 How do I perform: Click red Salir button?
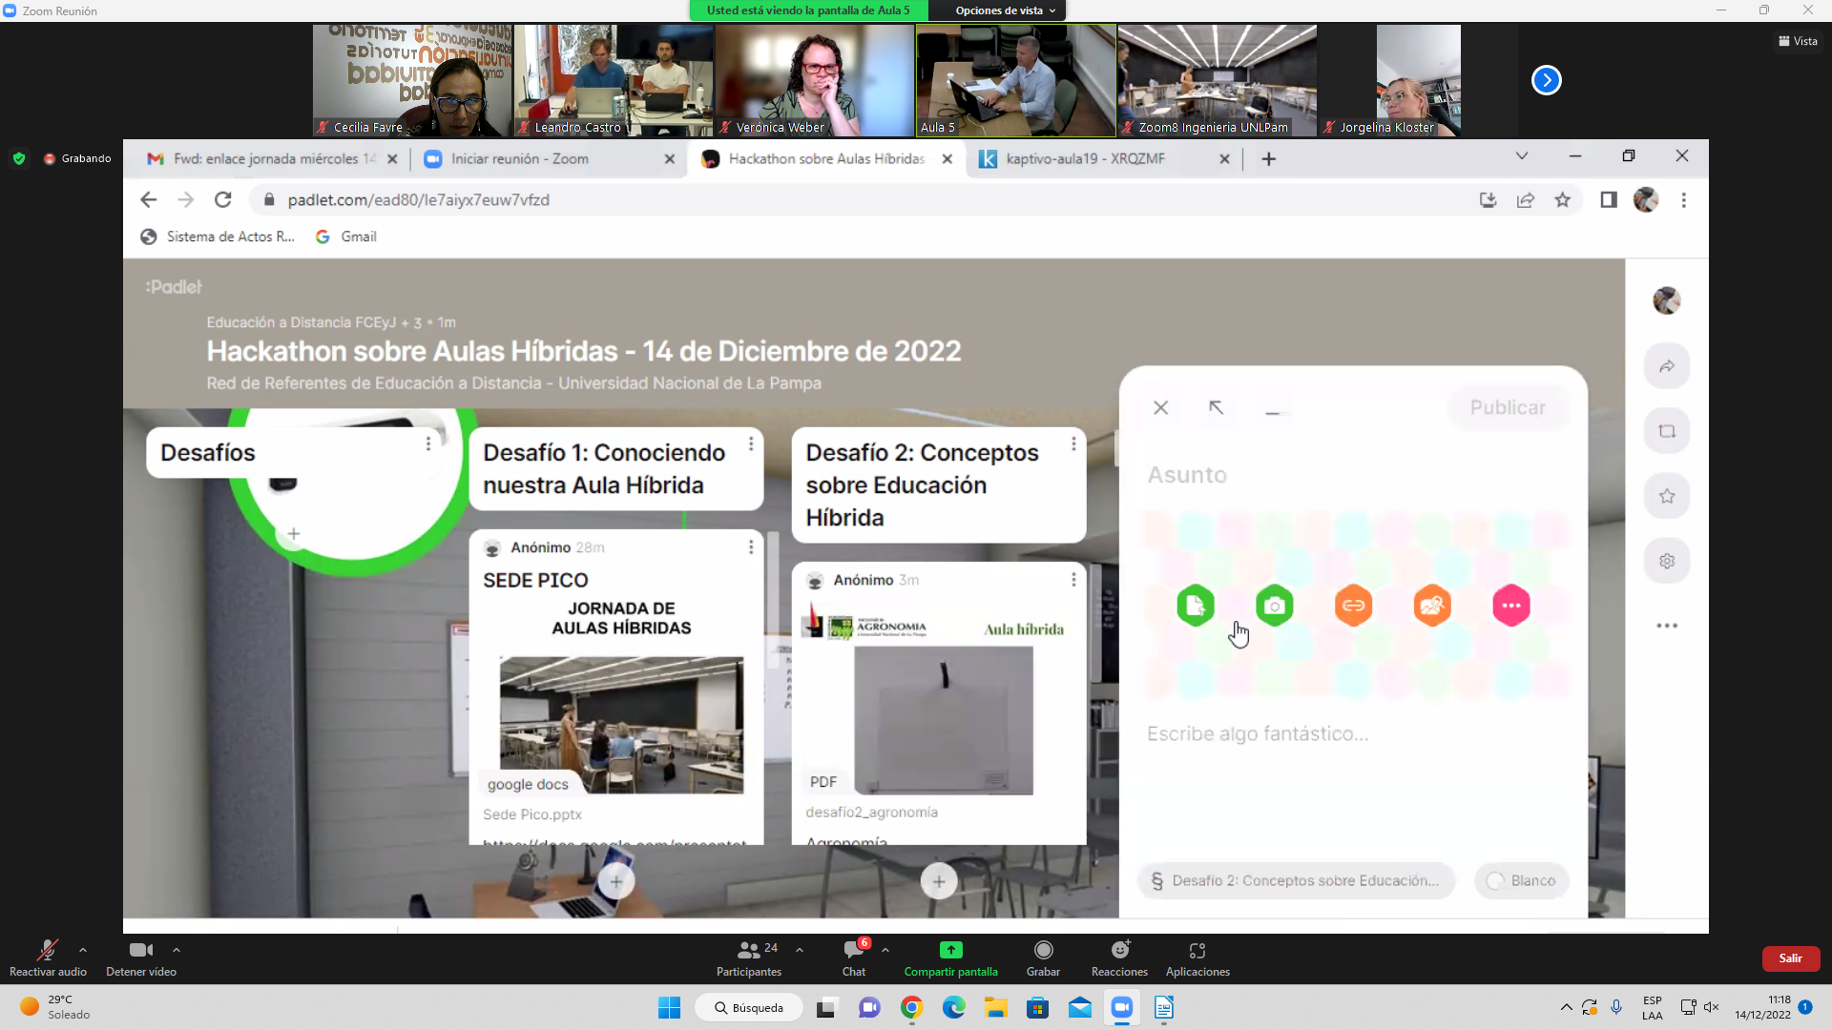1790,958
